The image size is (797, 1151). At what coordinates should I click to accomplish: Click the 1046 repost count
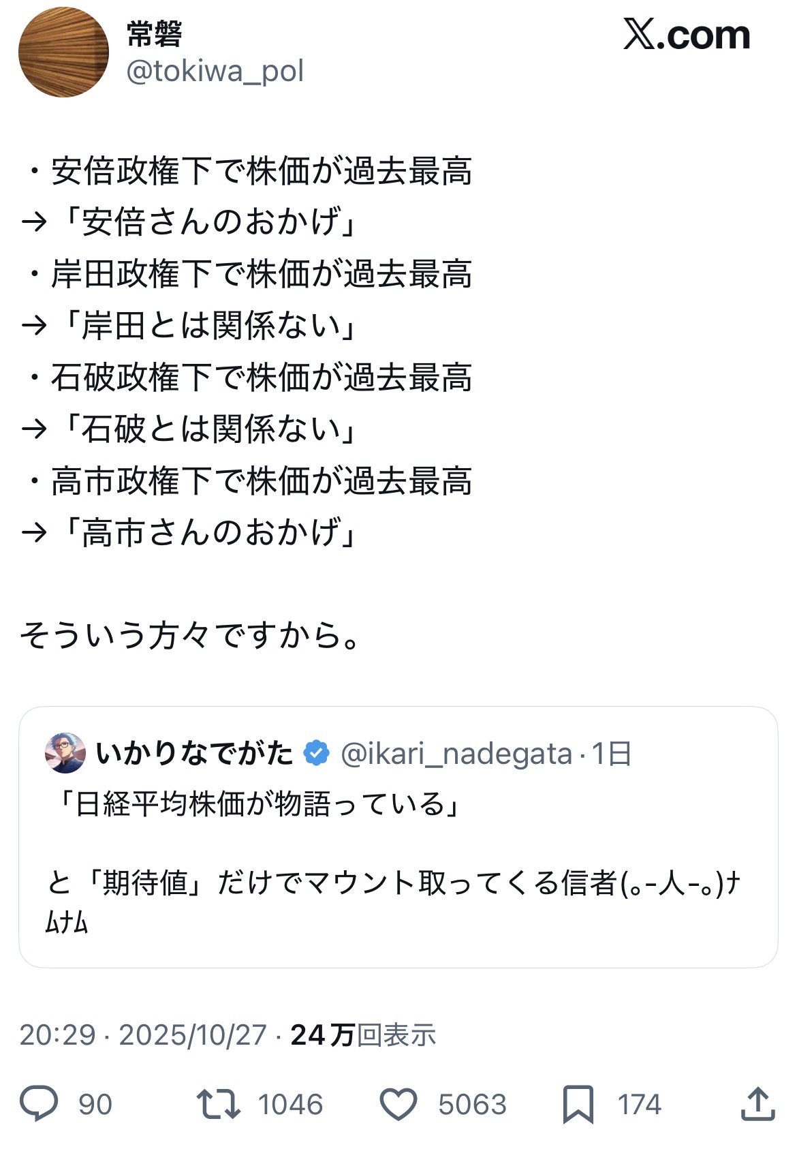(290, 1104)
